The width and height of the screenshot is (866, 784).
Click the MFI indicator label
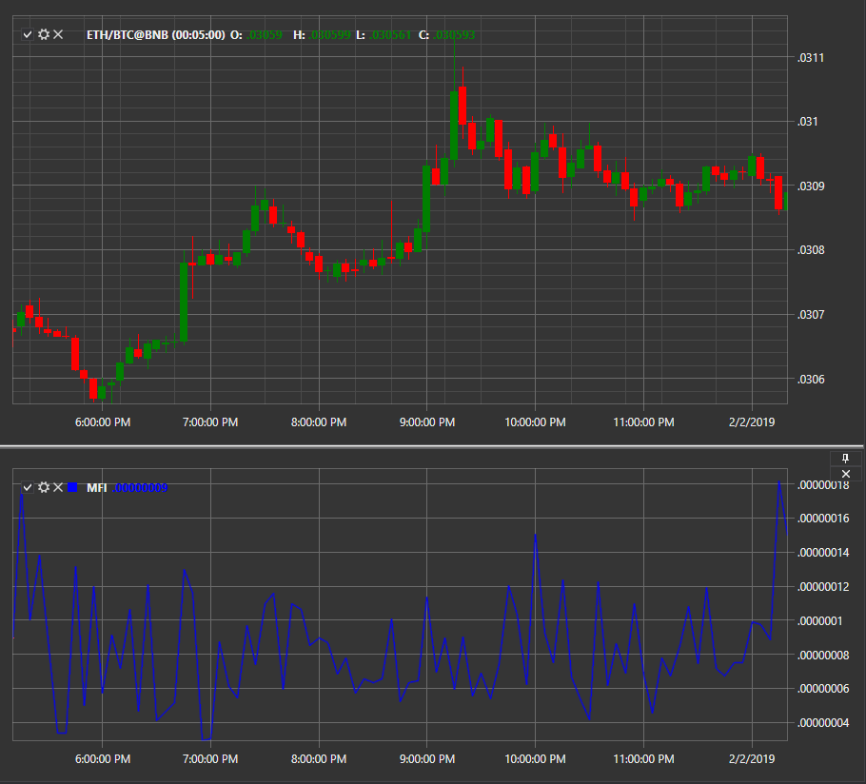97,487
